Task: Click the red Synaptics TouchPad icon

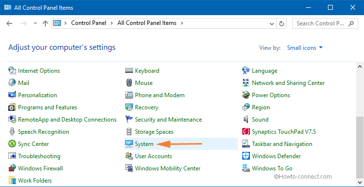Action: [246, 132]
